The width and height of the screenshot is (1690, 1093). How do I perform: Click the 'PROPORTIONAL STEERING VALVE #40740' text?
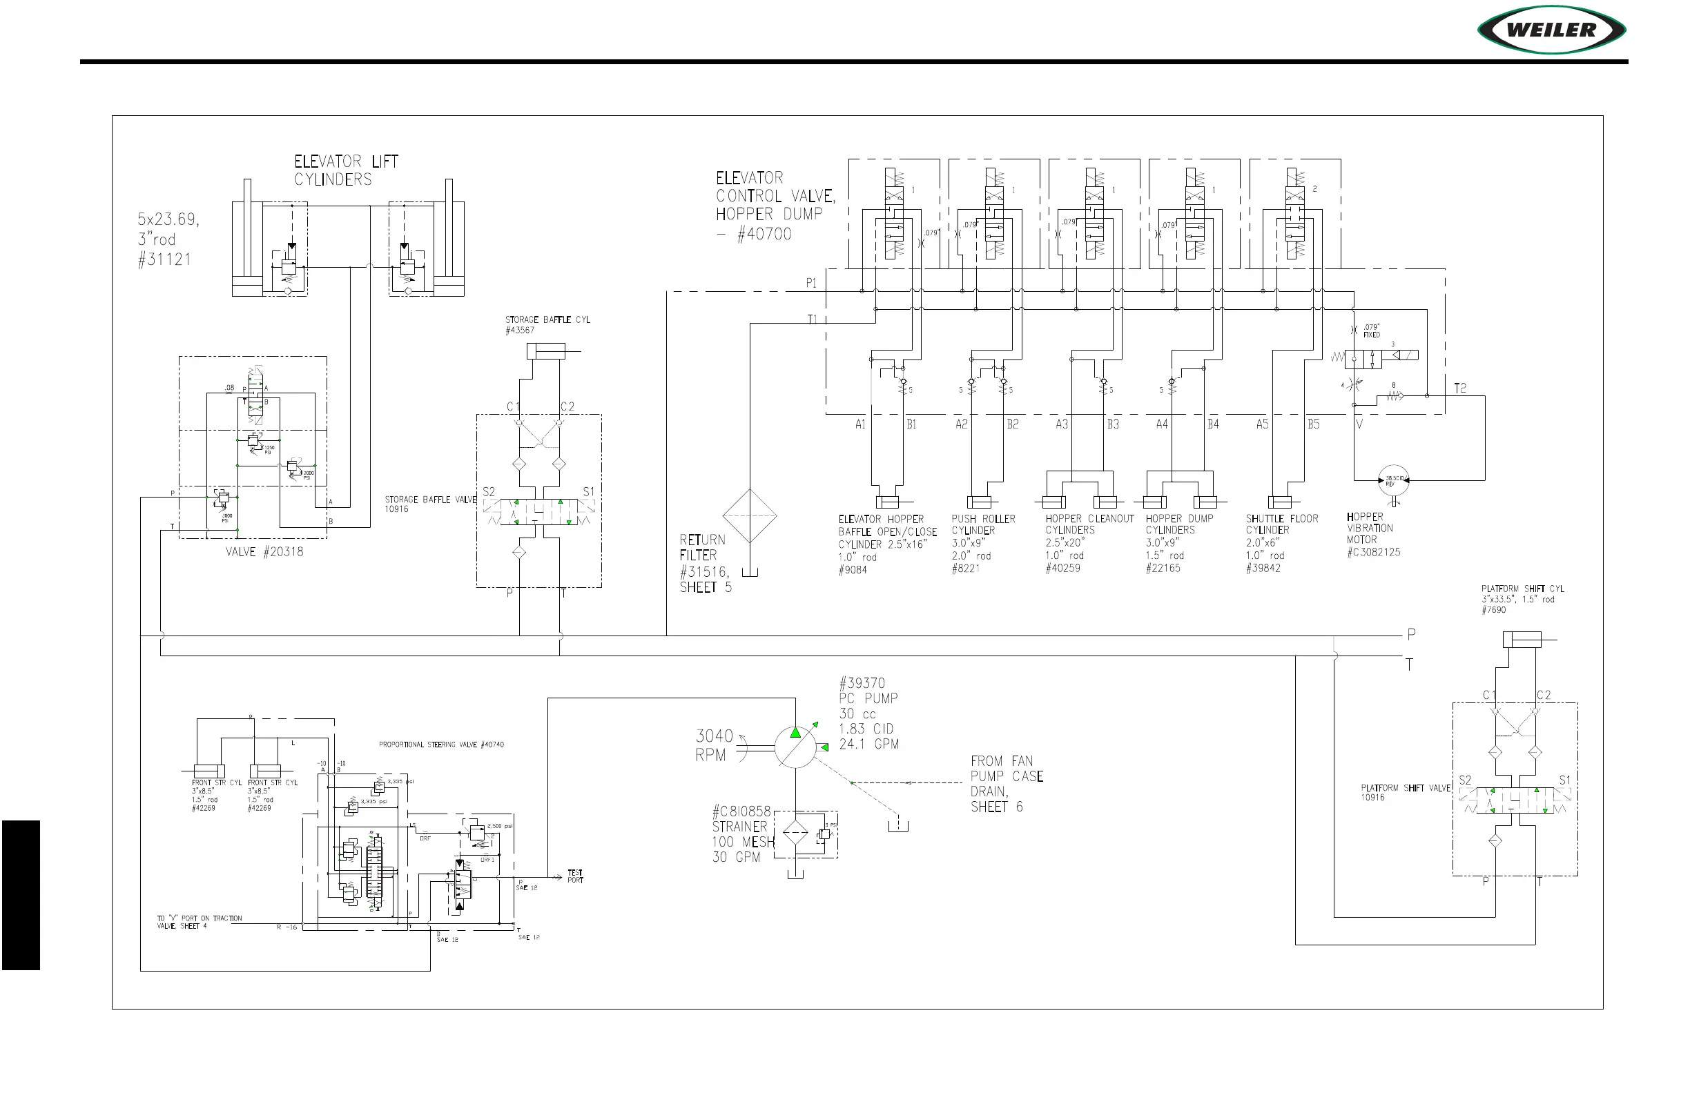click(441, 745)
